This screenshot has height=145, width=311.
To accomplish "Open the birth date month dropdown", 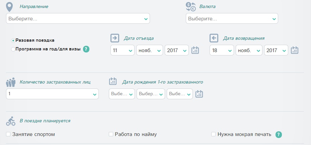I will 151,94.
